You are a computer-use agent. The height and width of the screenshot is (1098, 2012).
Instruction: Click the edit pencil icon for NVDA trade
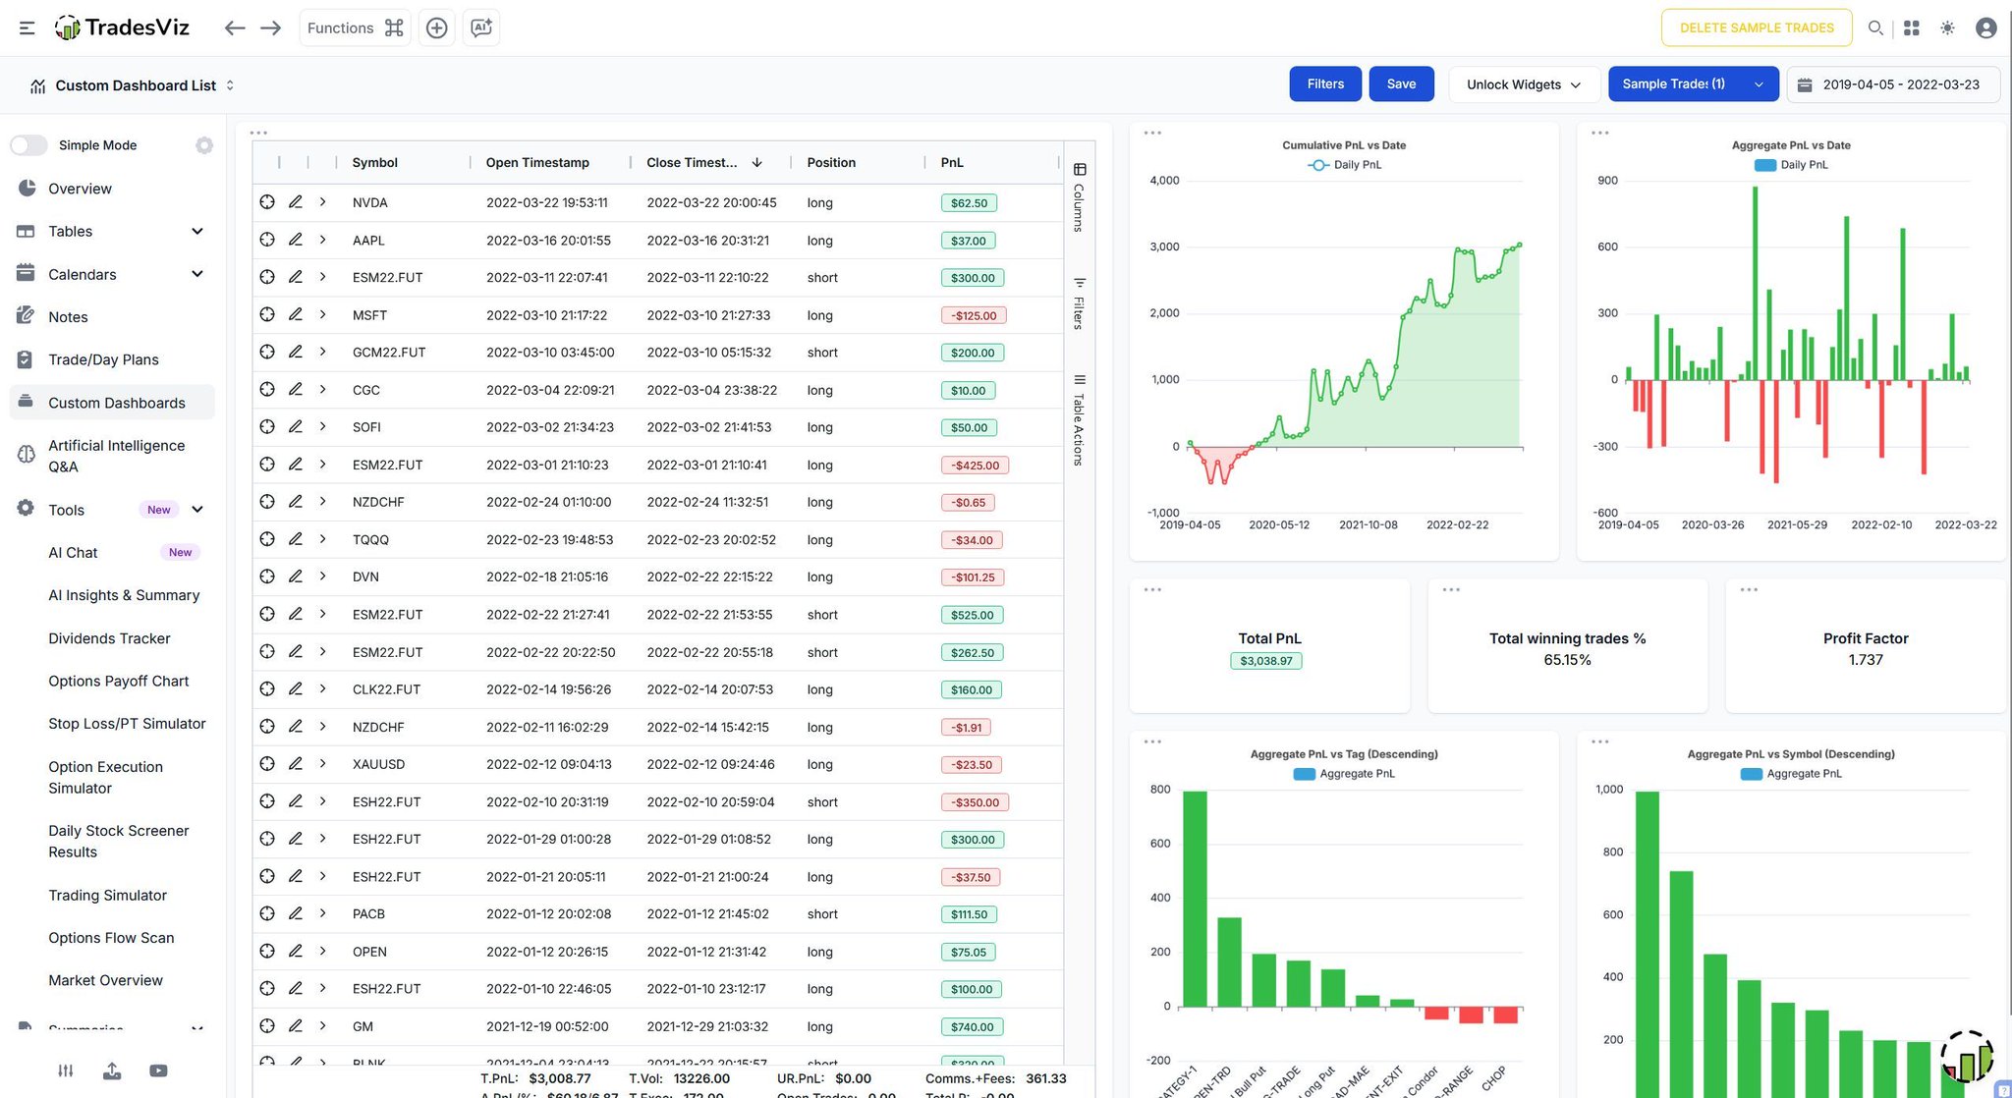[x=295, y=202]
